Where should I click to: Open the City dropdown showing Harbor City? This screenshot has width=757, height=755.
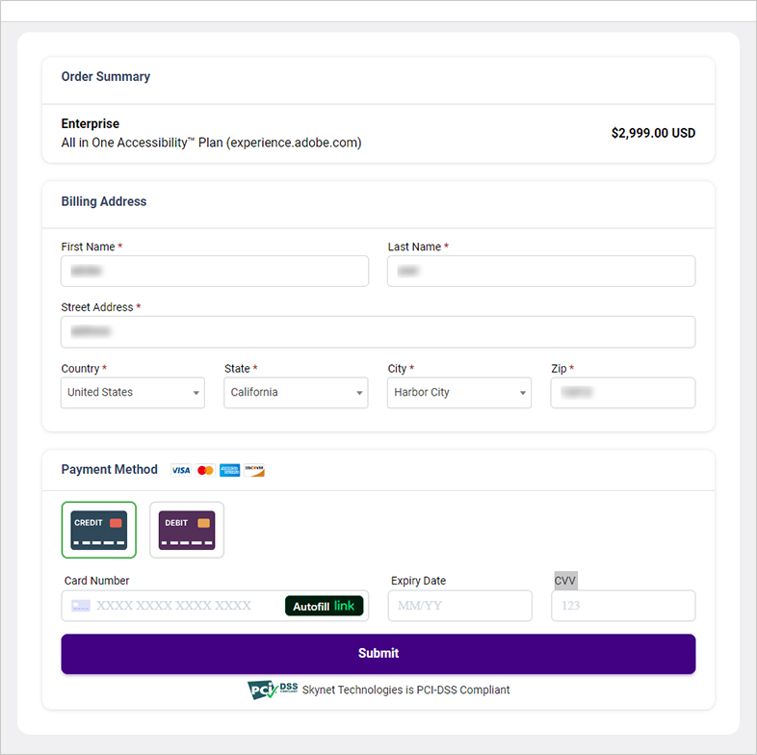(x=459, y=393)
